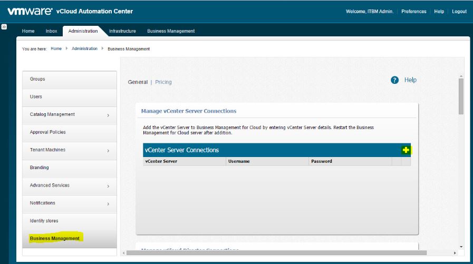The width and height of the screenshot is (473, 264).
Task: Click the VMware logo
Action: point(30,11)
